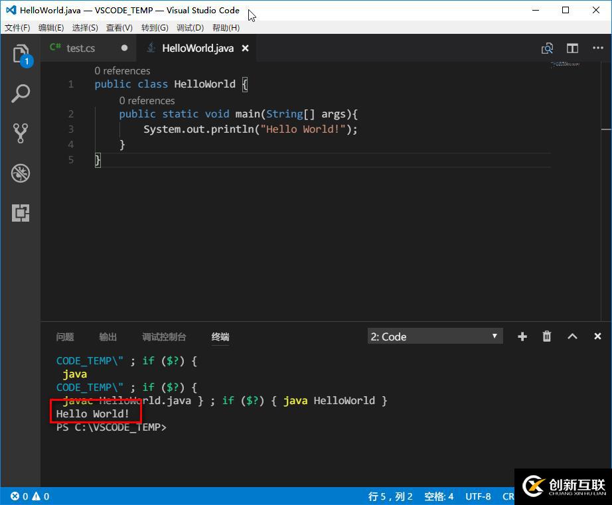Switch to the 输出 panel tab
This screenshot has height=505, width=612.
click(x=108, y=337)
